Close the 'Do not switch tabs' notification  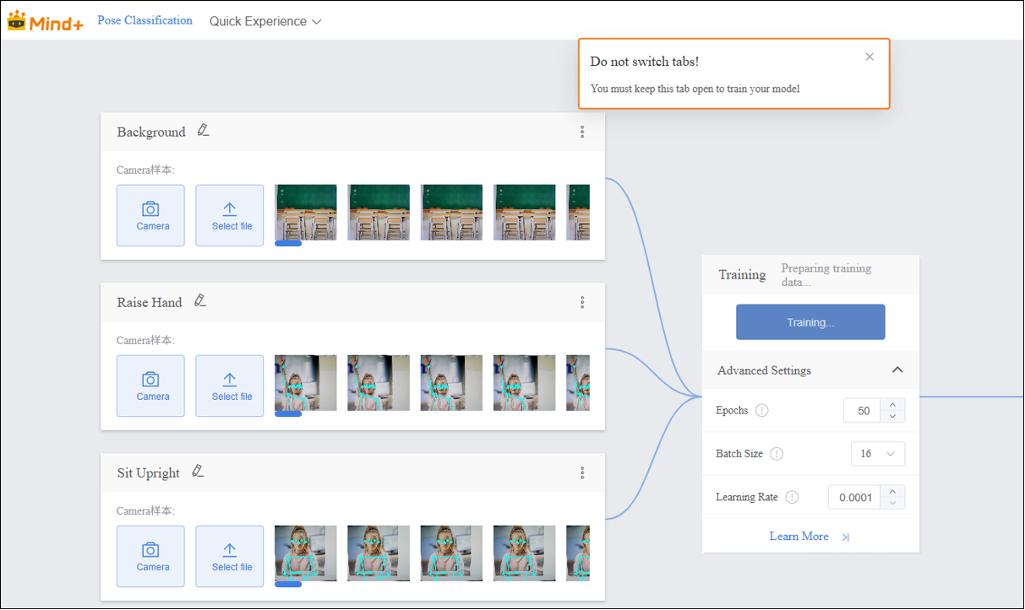click(870, 57)
